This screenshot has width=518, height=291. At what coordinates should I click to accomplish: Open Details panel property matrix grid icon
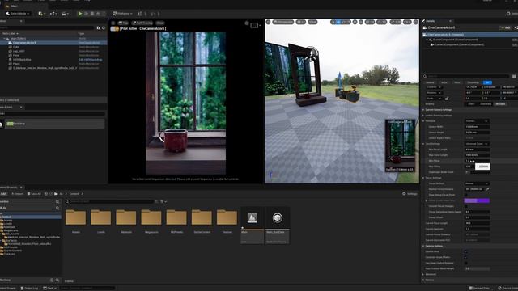coord(514,76)
